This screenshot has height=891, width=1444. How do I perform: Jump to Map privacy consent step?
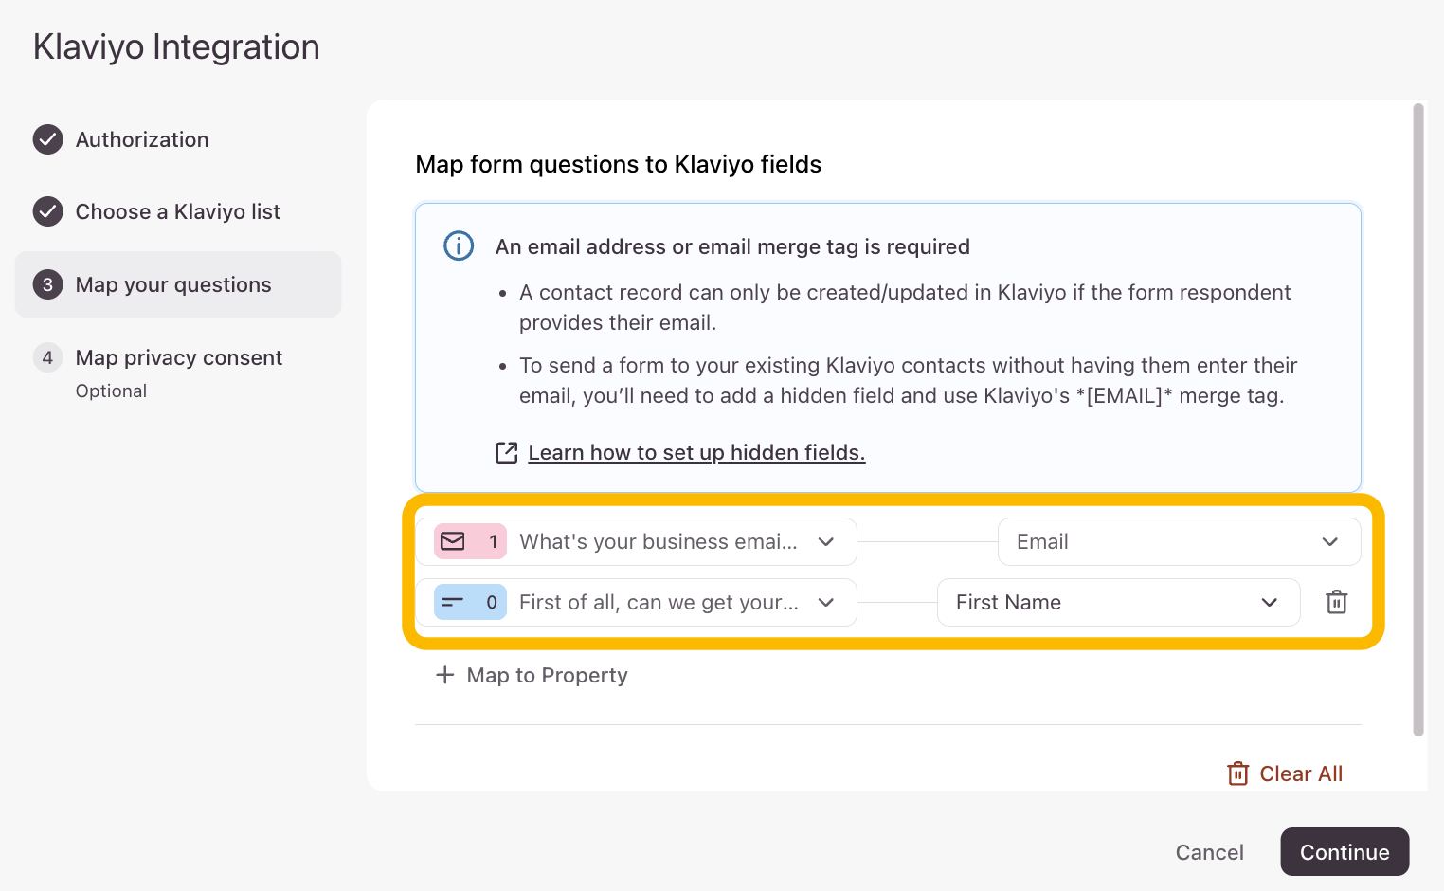(x=178, y=358)
